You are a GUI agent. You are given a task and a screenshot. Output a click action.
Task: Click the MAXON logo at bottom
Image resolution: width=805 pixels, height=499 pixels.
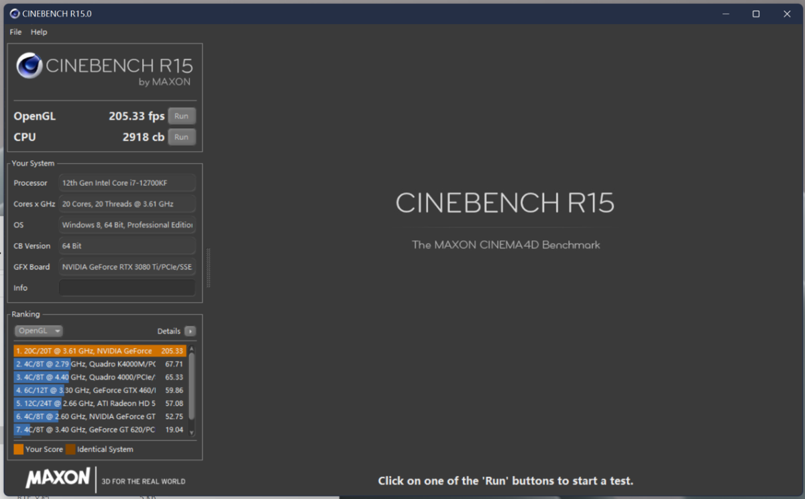(58, 478)
